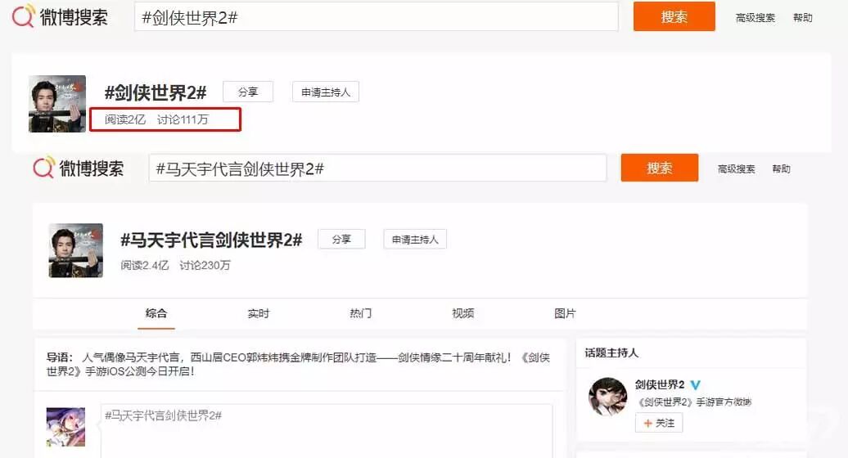Click 分享 beside the #马天宇代言剑侠世界2# topic
This screenshot has height=458, width=848.
[341, 240]
